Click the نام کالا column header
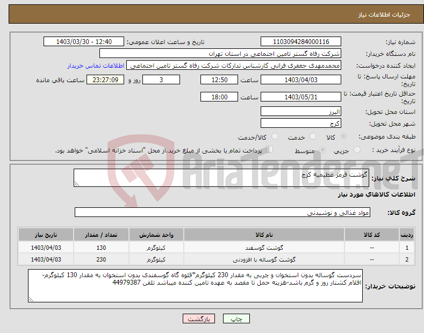The height and width of the screenshot is (333, 424). tap(264, 235)
